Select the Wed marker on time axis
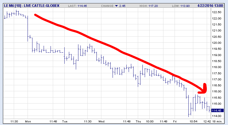The image size is (228, 125). coord(101,122)
